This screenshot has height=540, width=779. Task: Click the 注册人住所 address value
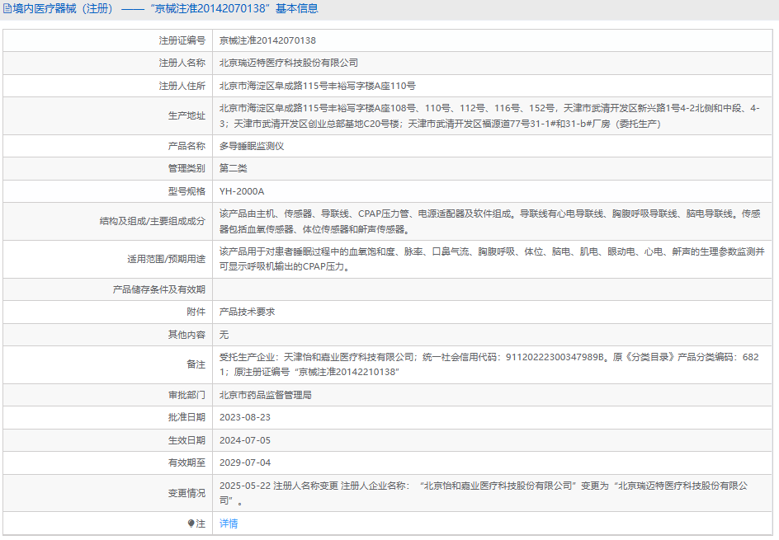tap(317, 86)
